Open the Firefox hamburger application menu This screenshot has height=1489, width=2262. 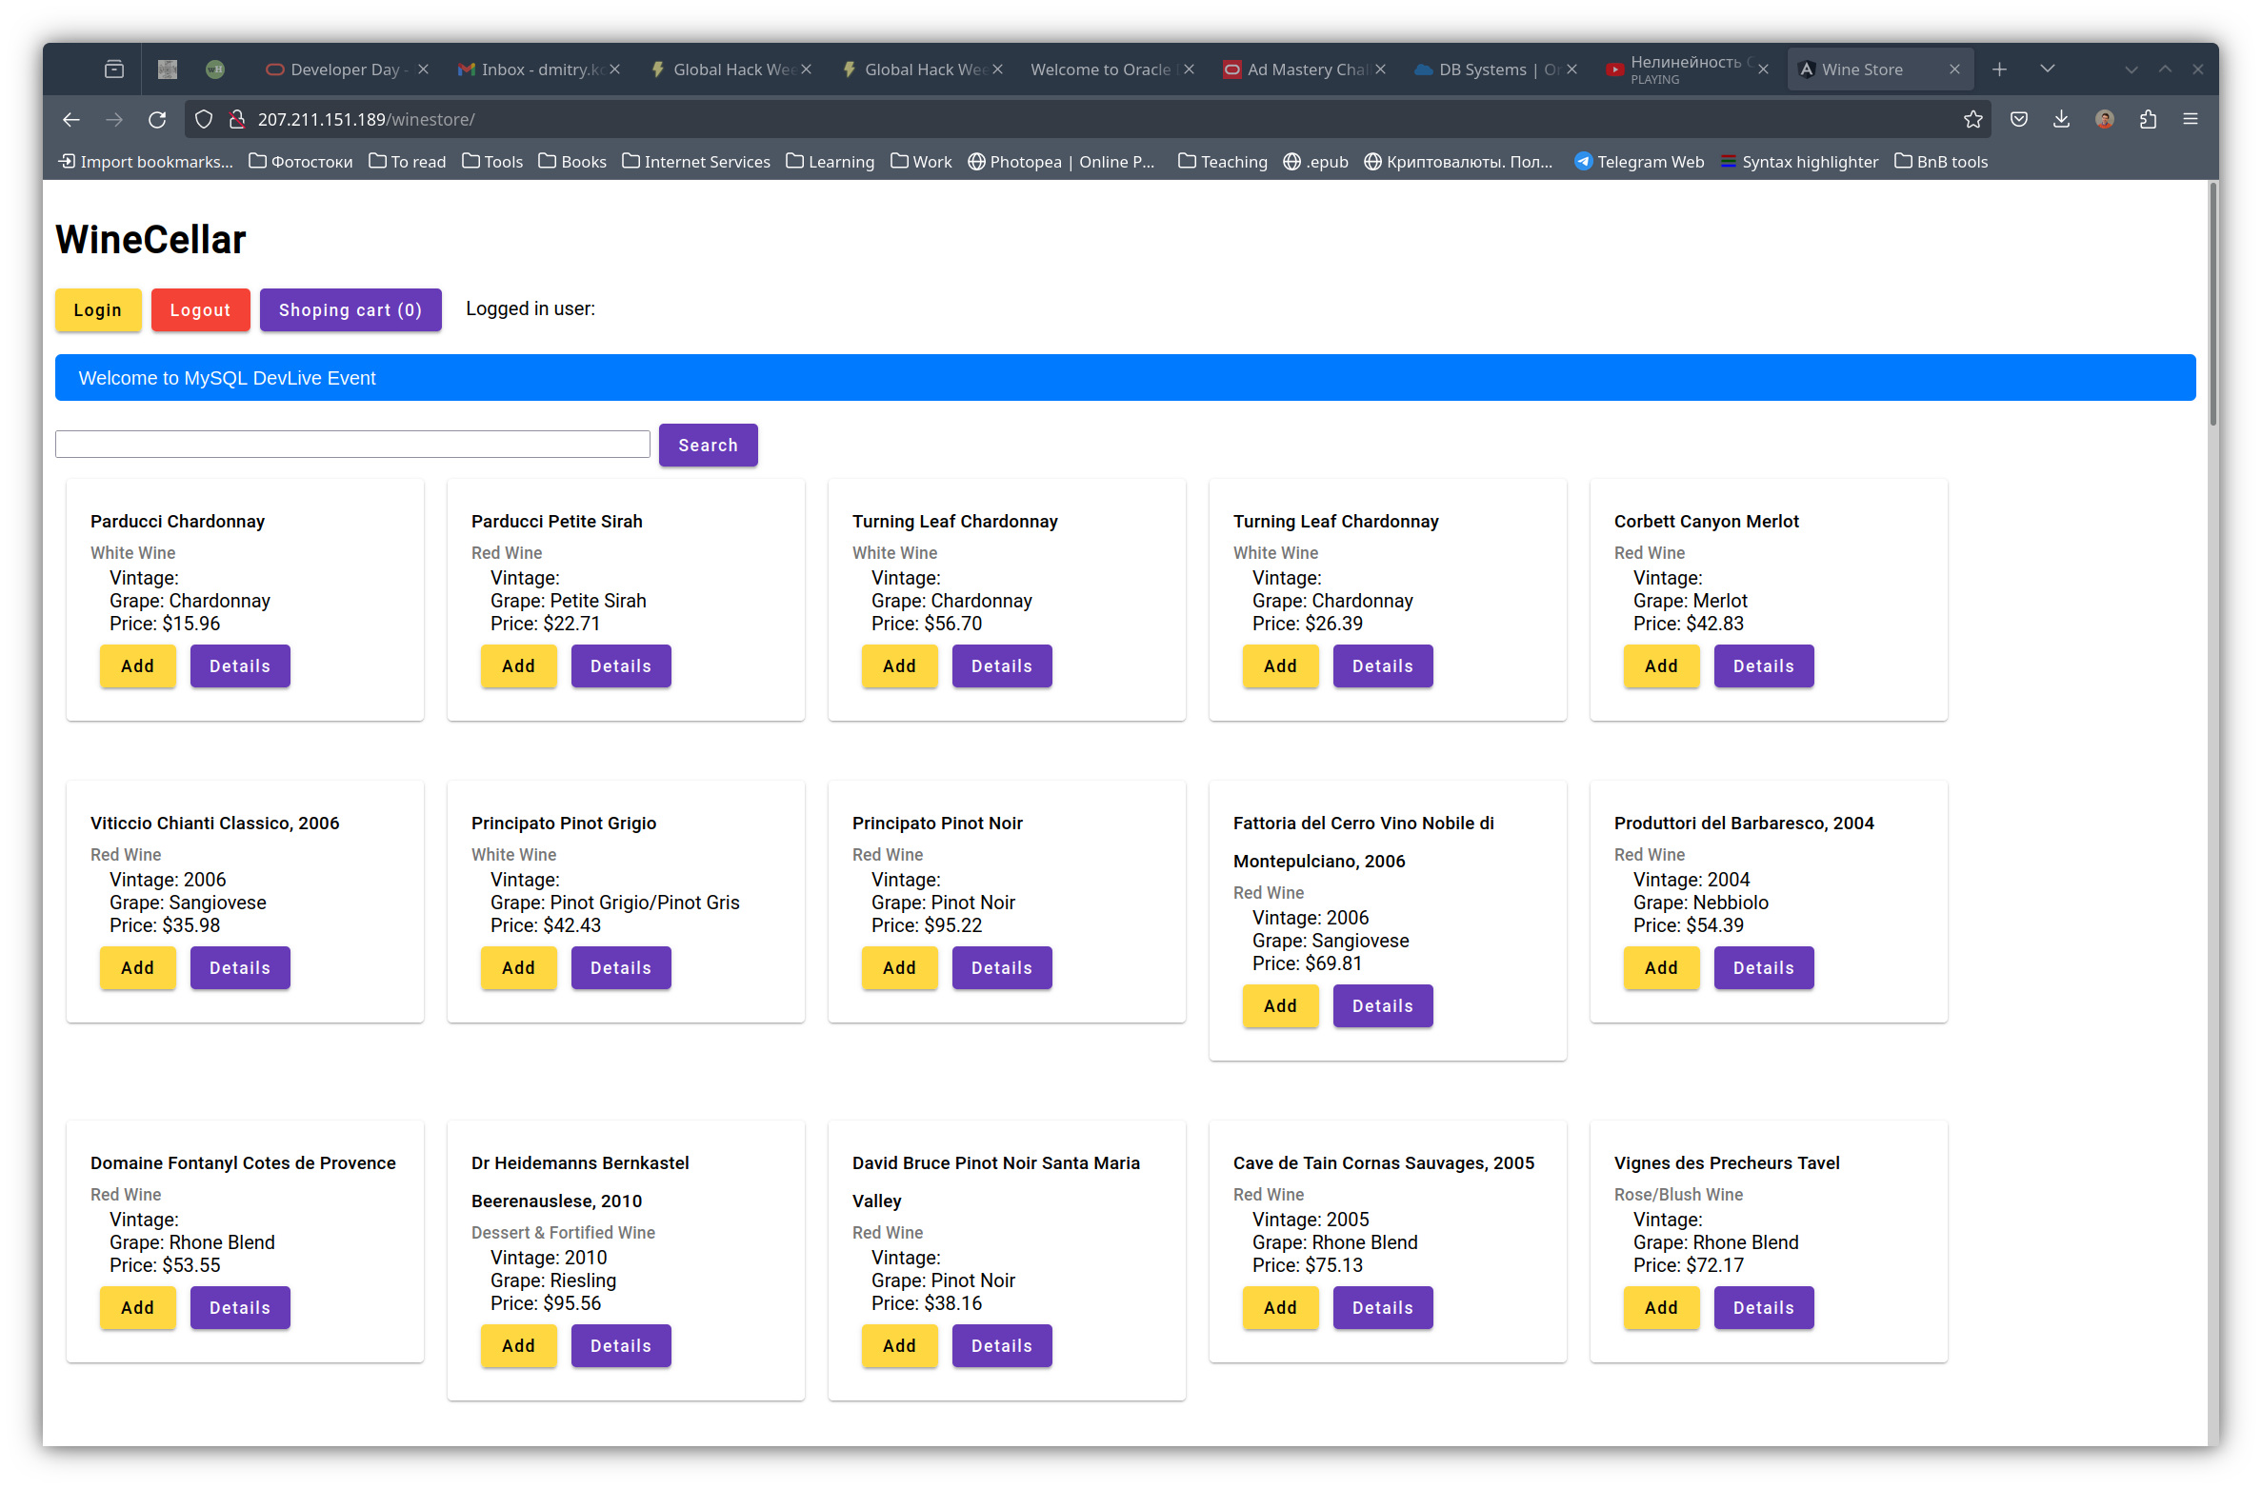pos(2191,119)
